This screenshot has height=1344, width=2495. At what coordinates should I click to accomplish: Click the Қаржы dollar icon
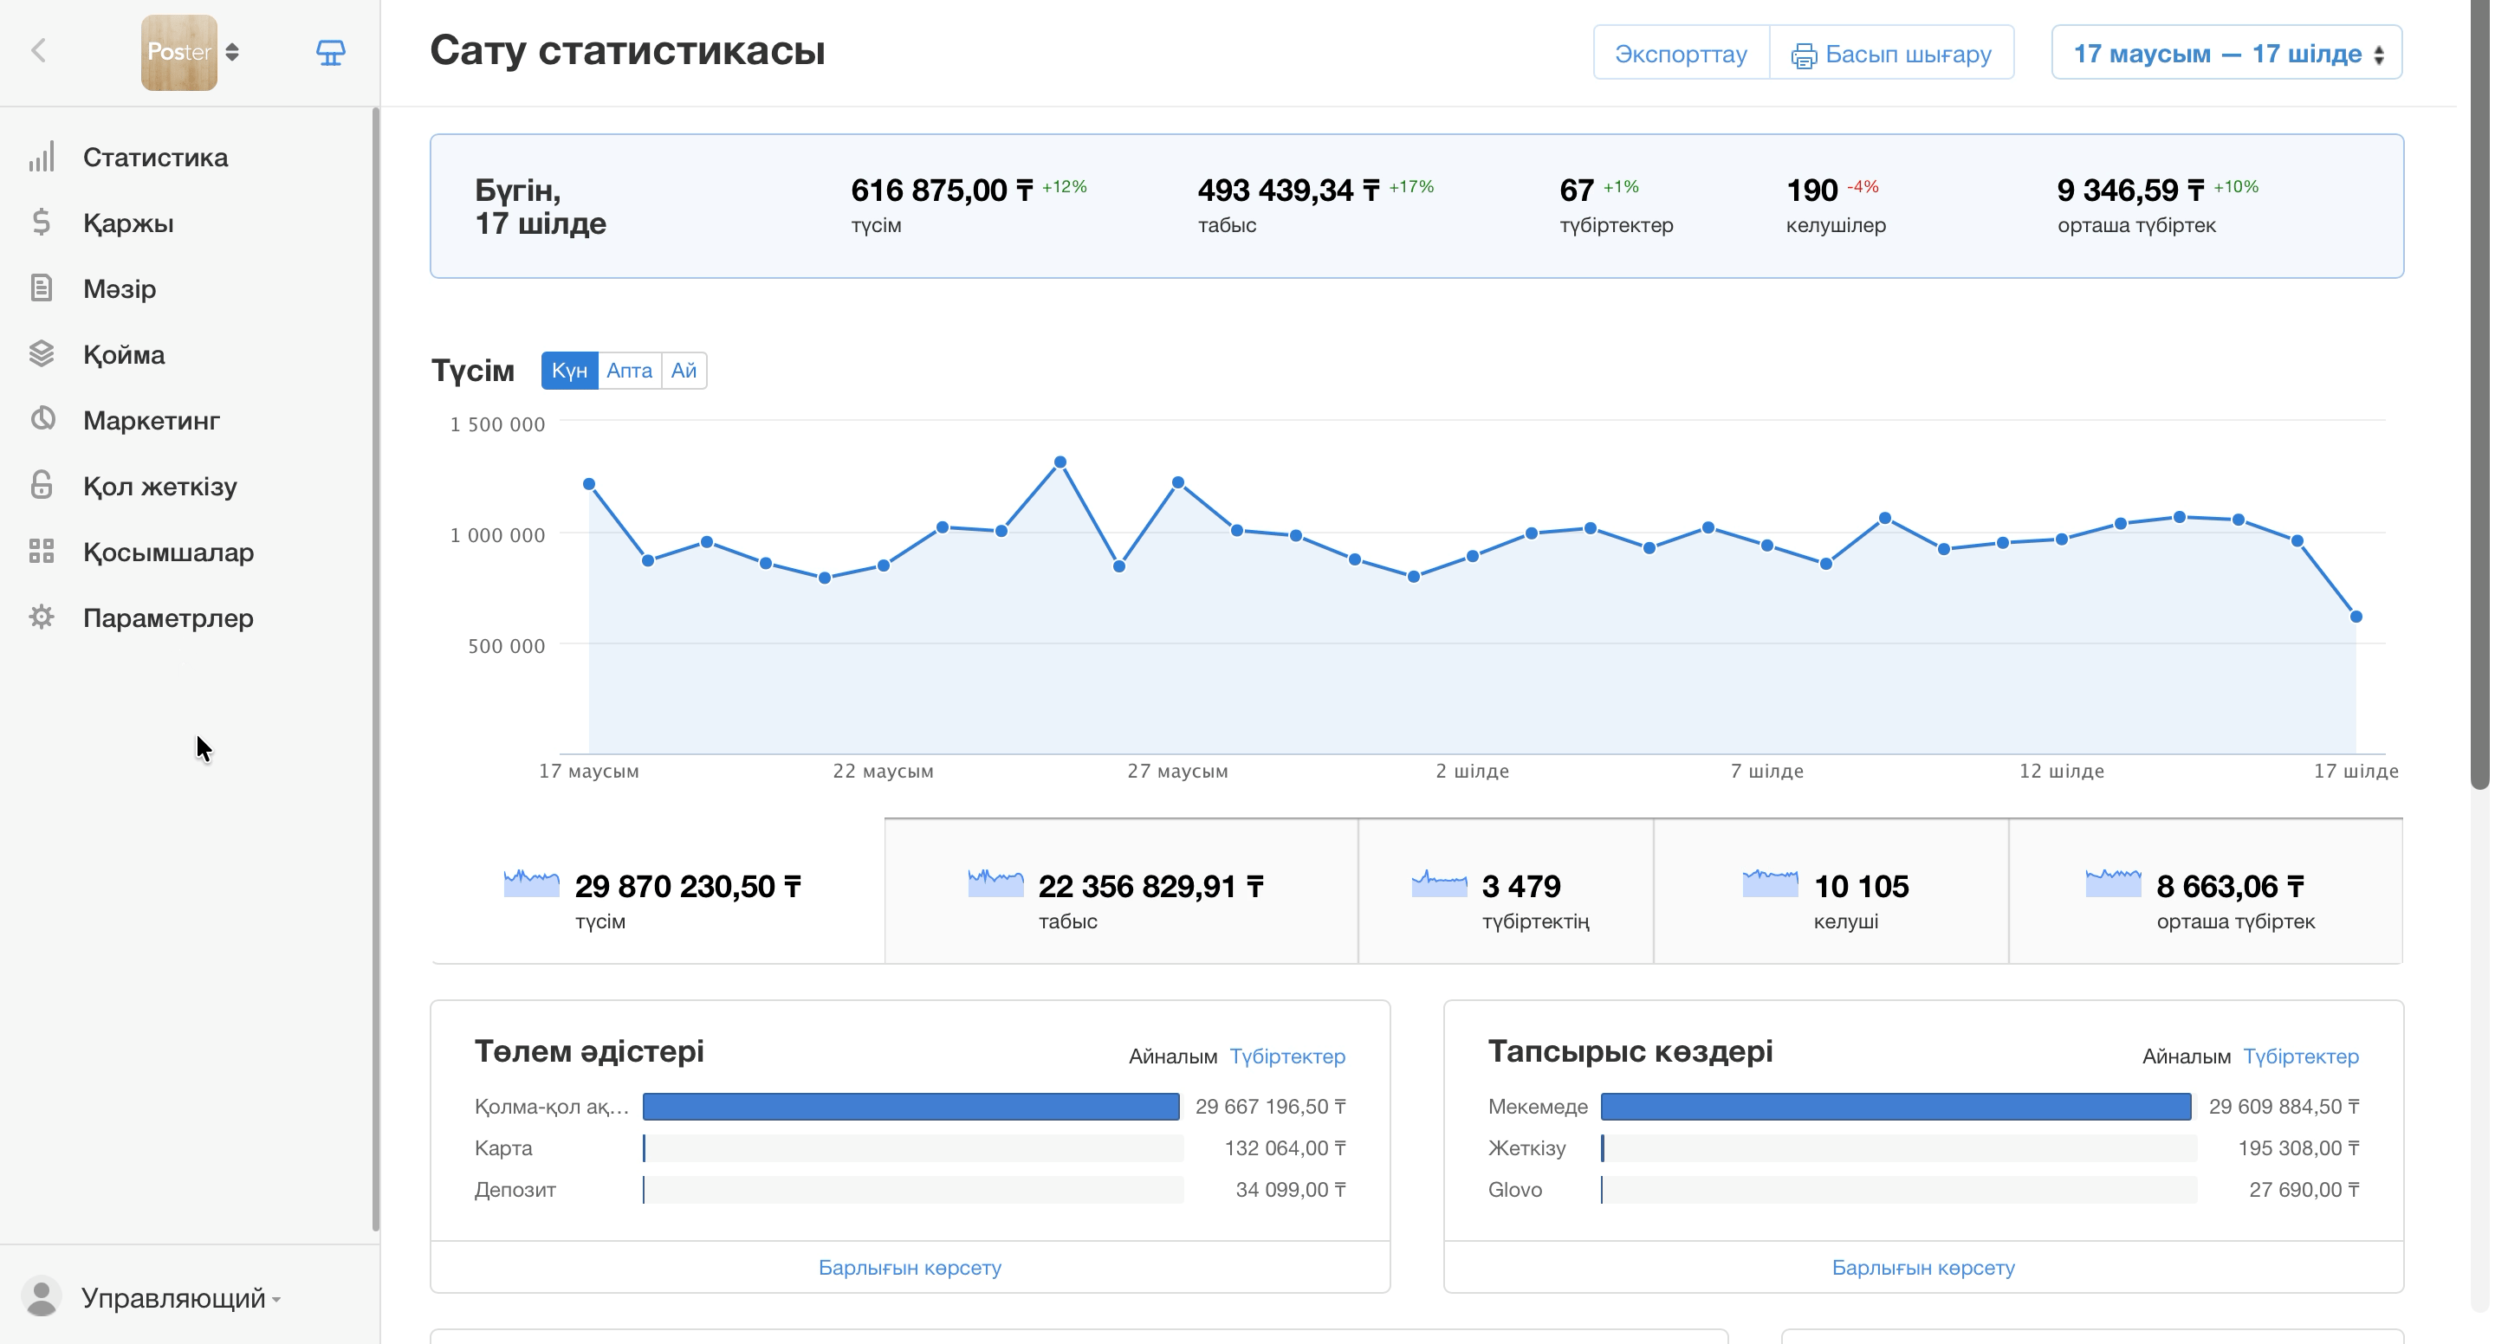pyautogui.click(x=42, y=223)
